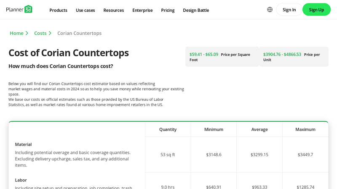Click the "$3904.76 - $4866.53" price range
Image resolution: width=337 pixels, height=189 pixels.
point(282,55)
